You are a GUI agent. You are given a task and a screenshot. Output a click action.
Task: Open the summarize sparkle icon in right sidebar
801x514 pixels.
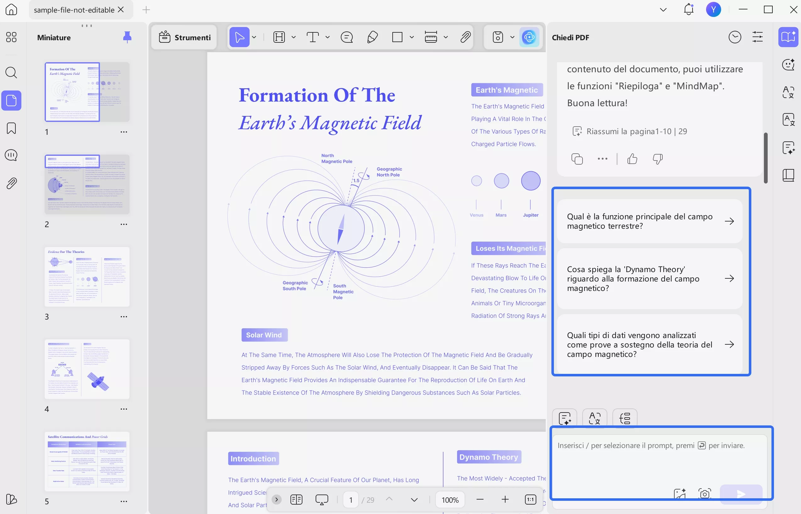tap(788, 148)
